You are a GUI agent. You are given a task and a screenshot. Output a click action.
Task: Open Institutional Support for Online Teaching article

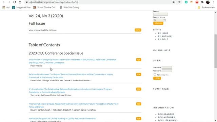pyautogui.click(x=62, y=119)
